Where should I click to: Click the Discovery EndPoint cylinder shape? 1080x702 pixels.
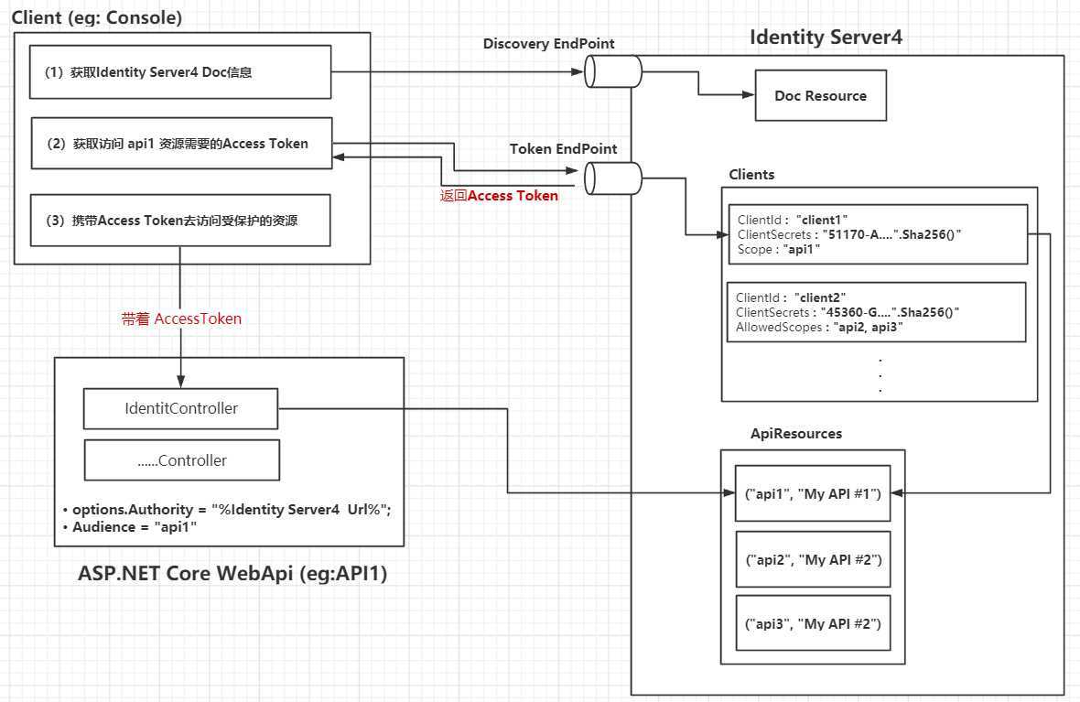point(613,71)
